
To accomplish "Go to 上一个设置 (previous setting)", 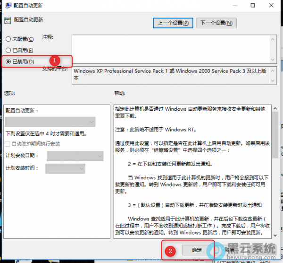I will pos(173,23).
